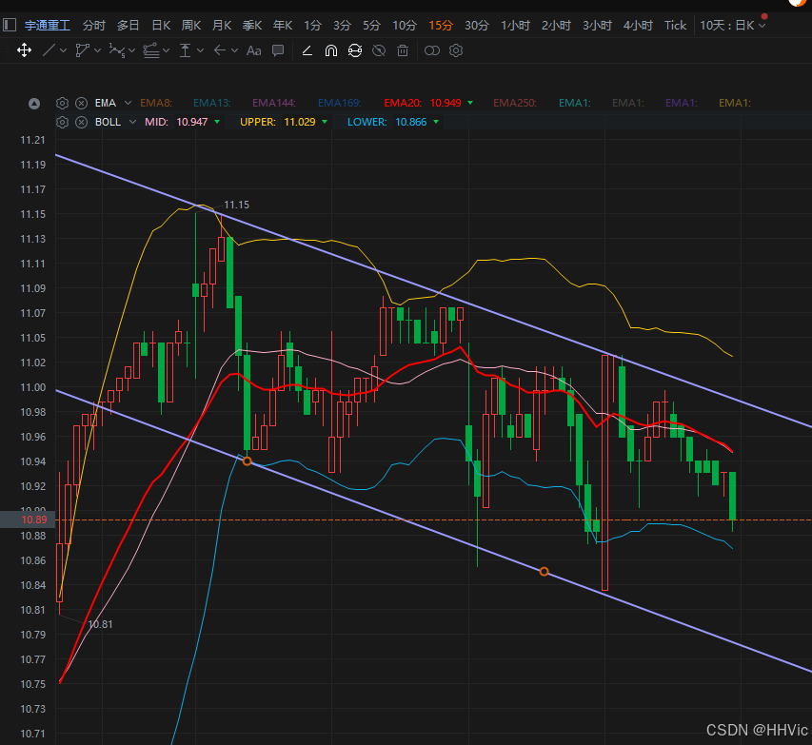The height and width of the screenshot is (745, 812).
Task: Switch to the 年K tab
Action: tap(283, 26)
